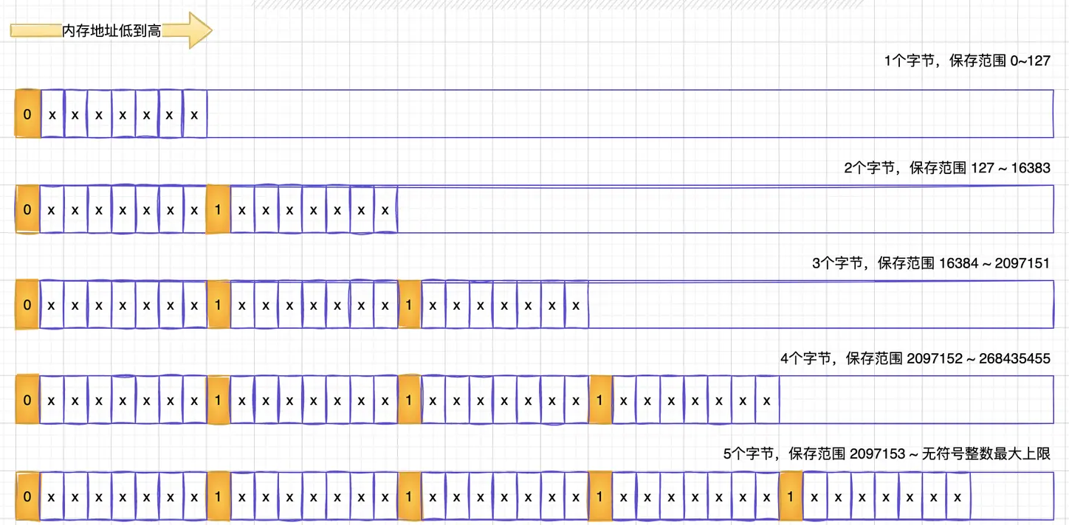Click the orange 1 cell in the 2-byte row
Screen dimensions: 1069x525
coord(218,209)
